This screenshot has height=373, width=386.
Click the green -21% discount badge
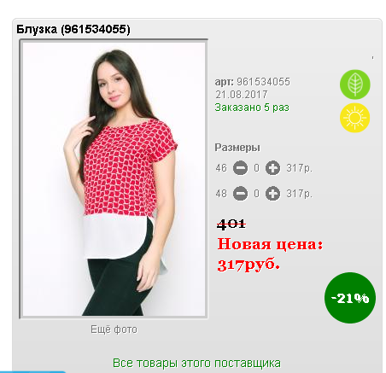350,298
